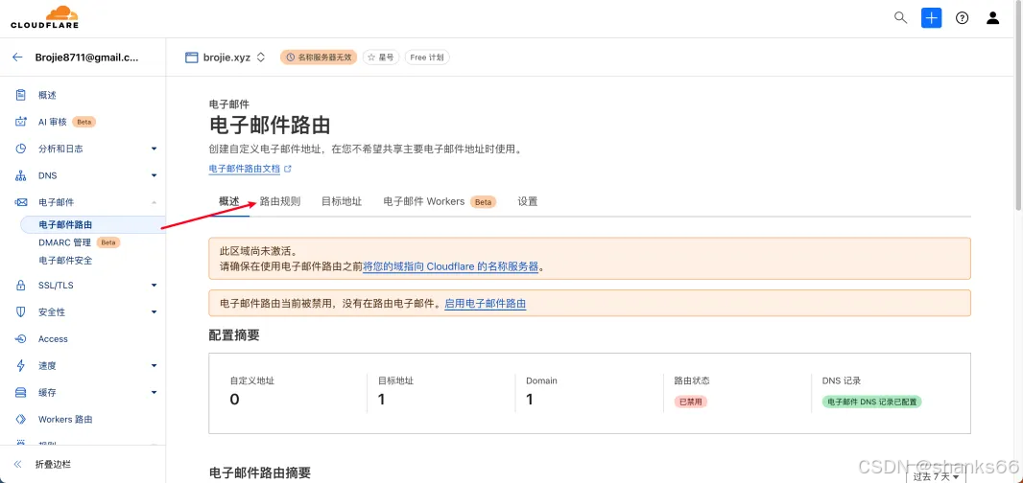The height and width of the screenshot is (483, 1023).
Task: Click the 折叠边栏 double chevron icon
Action: (17, 465)
